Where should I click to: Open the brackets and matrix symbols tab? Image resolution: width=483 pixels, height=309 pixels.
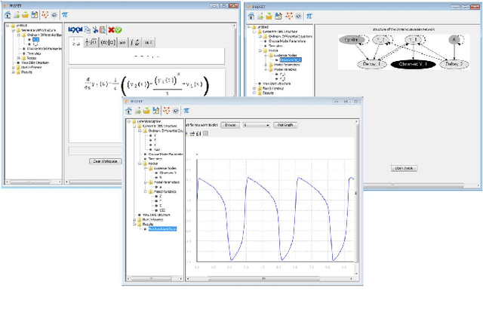point(108,42)
